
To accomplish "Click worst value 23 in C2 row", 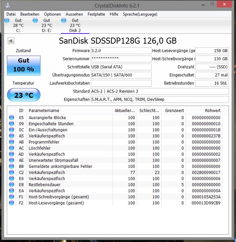I will point(157,172).
